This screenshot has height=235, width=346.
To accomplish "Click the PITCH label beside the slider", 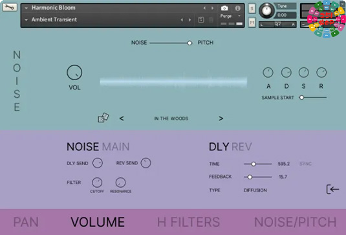I will [206, 43].
